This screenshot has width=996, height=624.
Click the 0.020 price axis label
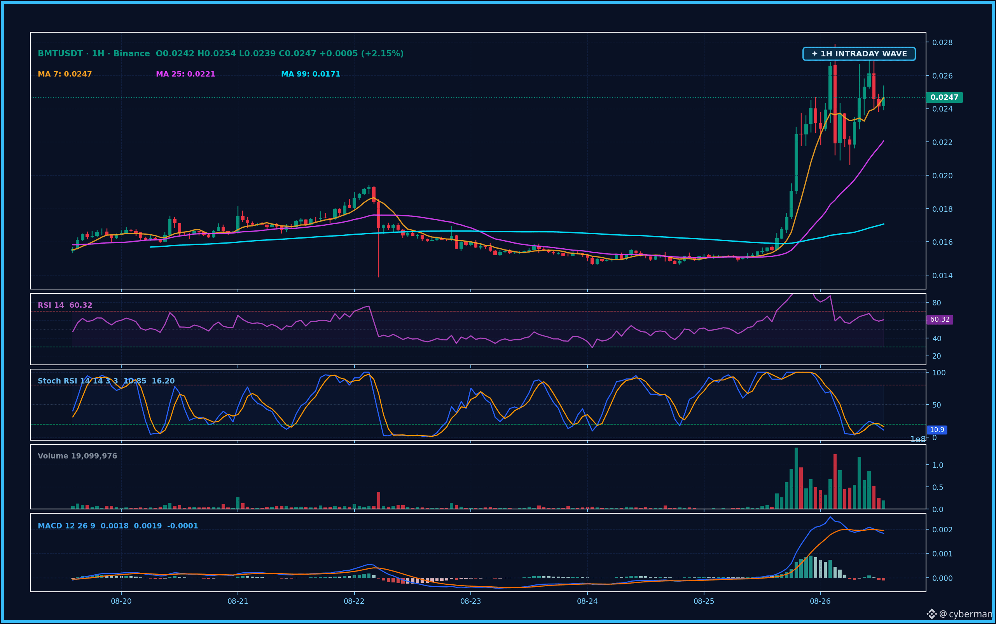click(x=942, y=176)
